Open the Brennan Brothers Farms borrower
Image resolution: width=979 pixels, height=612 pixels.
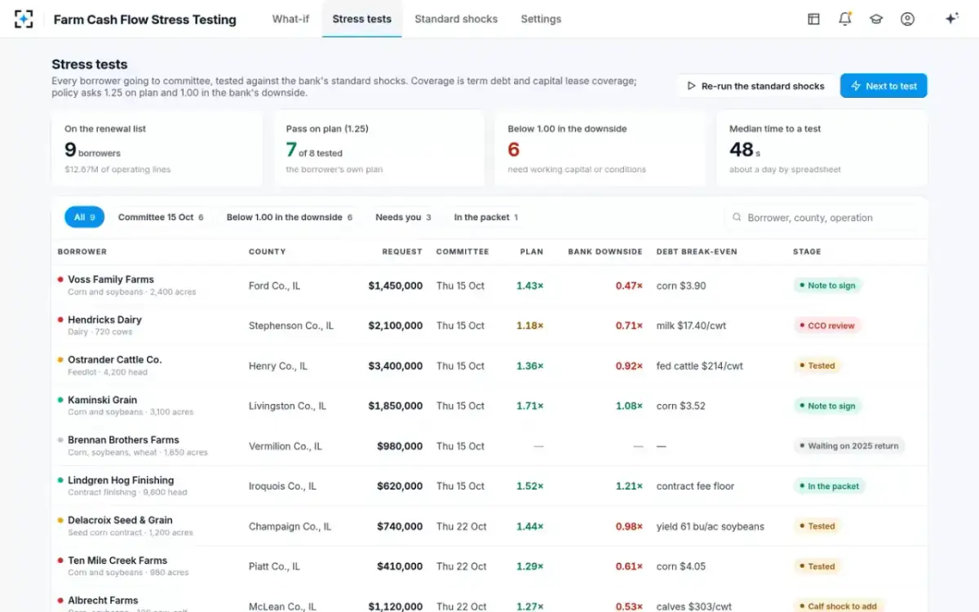(123, 440)
